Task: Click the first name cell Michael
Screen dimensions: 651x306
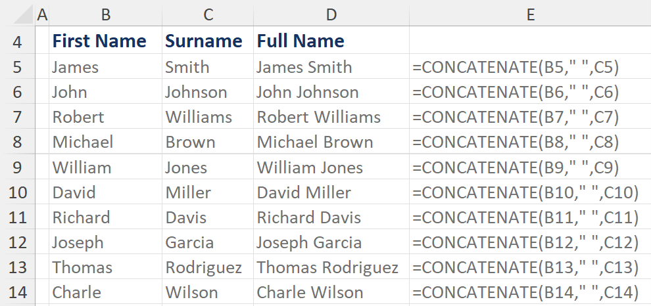Action: (x=83, y=142)
